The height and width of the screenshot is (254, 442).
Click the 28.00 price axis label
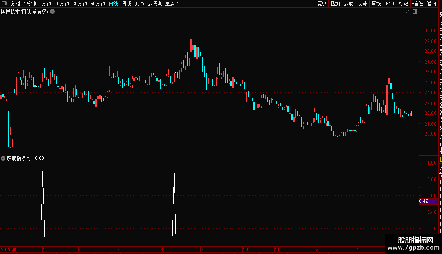[430, 51]
